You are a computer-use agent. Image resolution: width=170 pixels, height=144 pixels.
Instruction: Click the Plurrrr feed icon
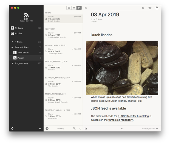[15, 58]
